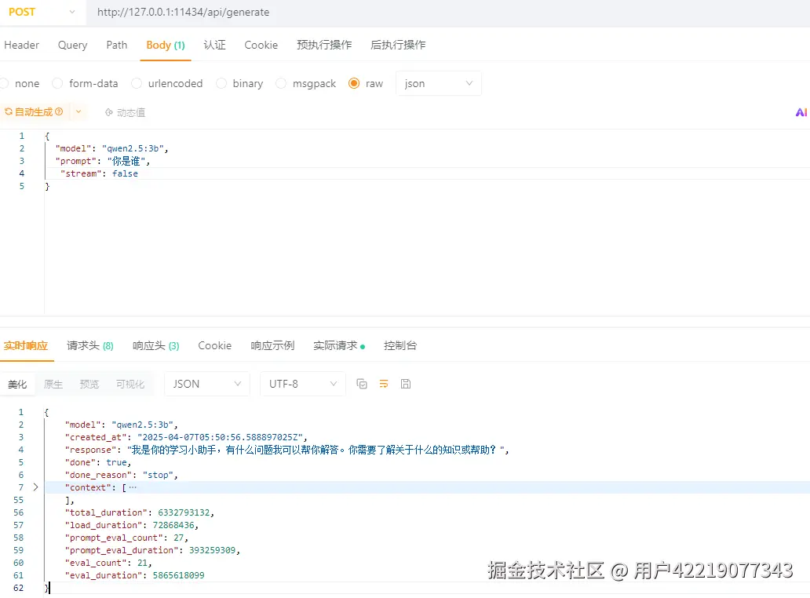The image size is (810, 598).
Task: Select the none body type radio
Action: pos(4,83)
